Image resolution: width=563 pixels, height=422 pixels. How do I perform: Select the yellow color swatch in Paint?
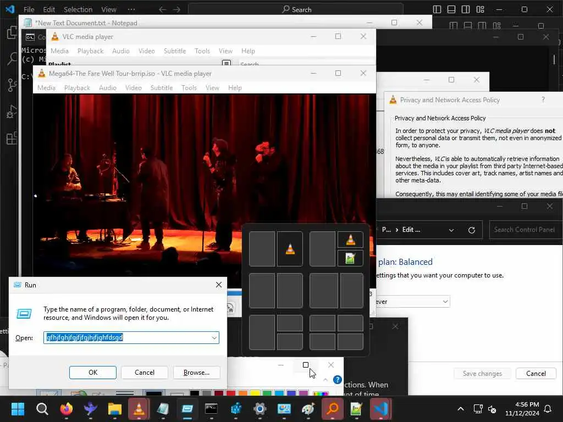tap(255, 393)
